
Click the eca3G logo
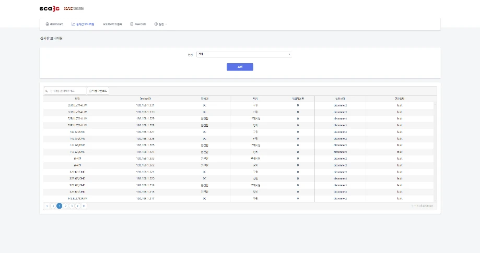[49, 8]
